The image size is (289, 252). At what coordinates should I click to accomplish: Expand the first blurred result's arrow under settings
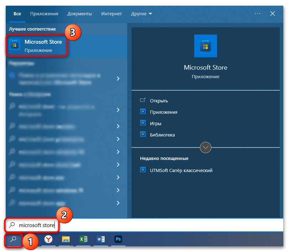pyautogui.click(x=118, y=79)
